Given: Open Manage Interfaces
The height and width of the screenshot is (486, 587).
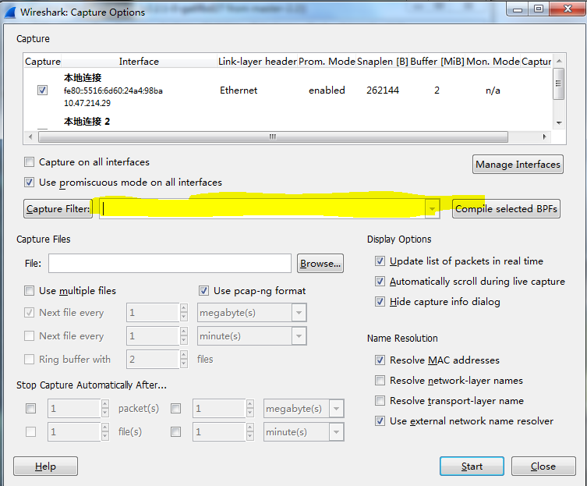Looking at the screenshot, I should [x=518, y=165].
